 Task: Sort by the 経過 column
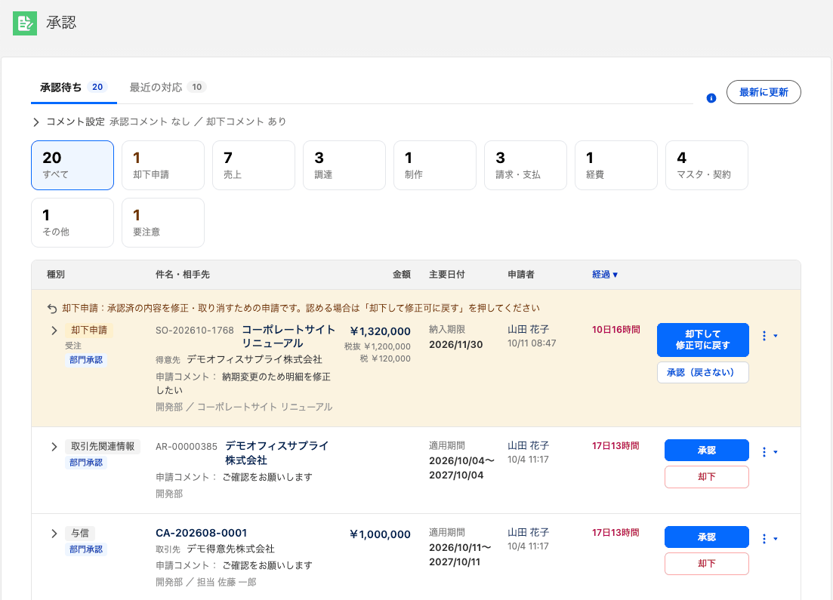(x=605, y=275)
